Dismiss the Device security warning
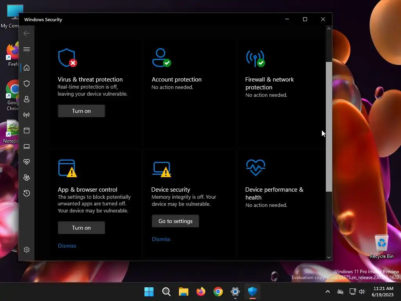This screenshot has height=301, width=401. tap(161, 239)
